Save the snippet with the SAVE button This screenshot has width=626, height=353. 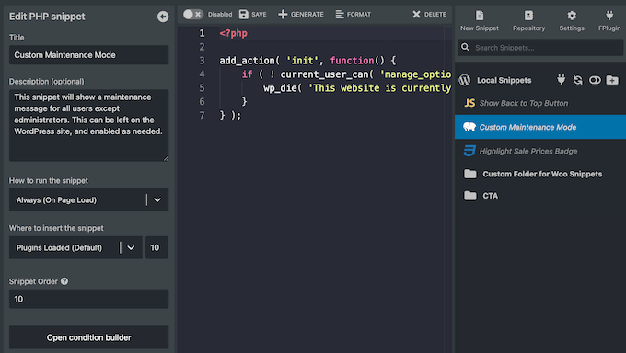click(253, 15)
